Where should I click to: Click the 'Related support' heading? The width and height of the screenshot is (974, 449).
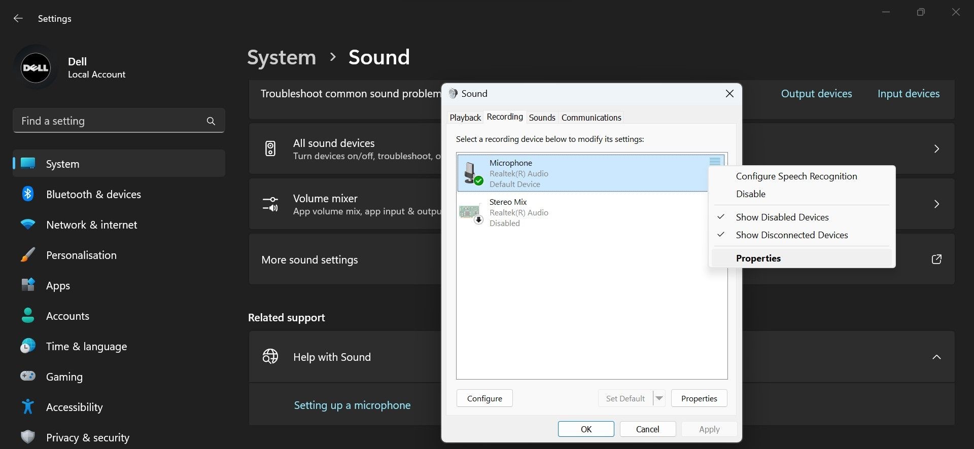(286, 317)
